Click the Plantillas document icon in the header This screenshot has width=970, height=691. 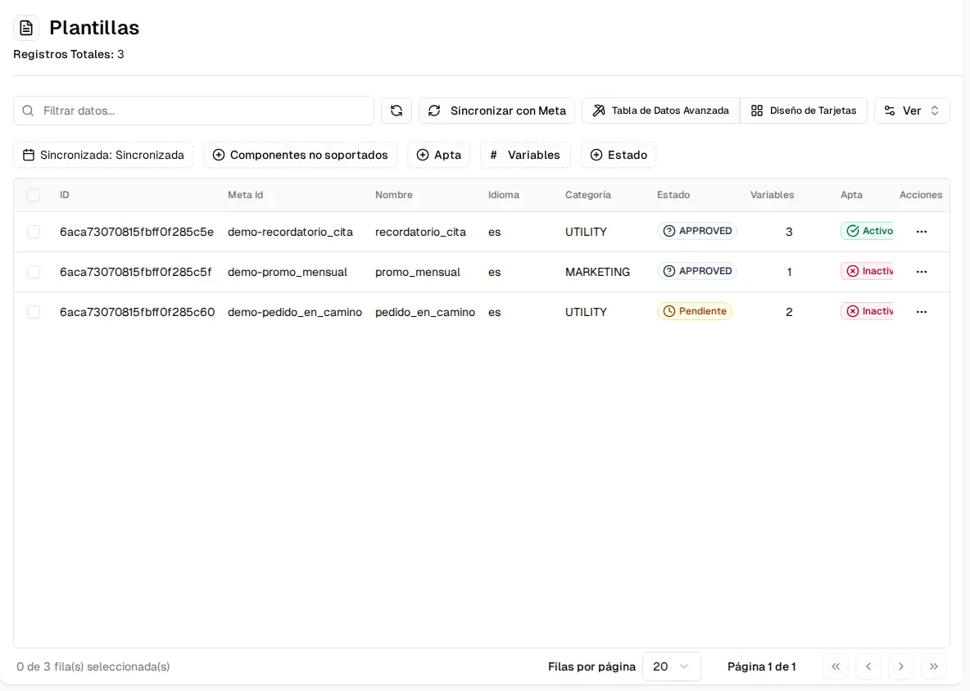tap(26, 28)
